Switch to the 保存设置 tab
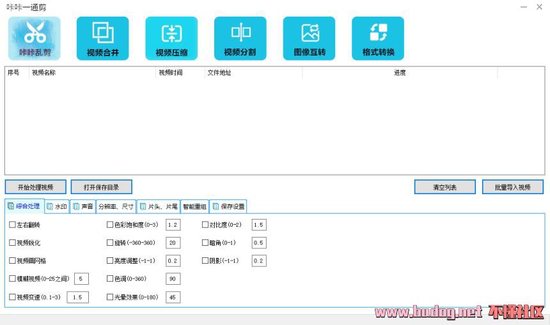Viewport: 550px width, 325px height. [228, 207]
